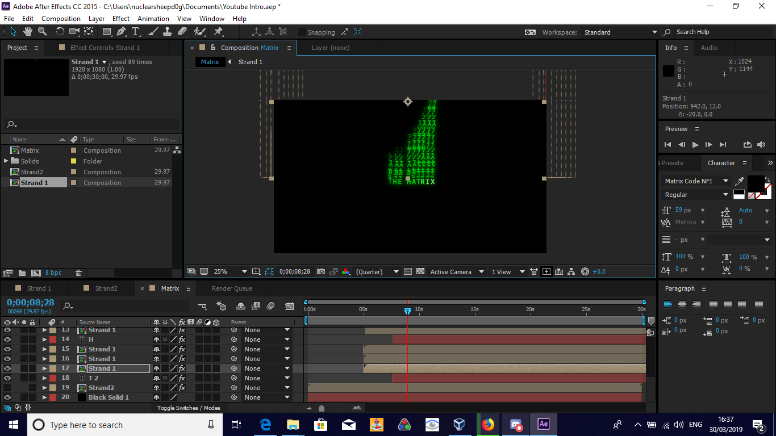
Task: Select the Pen tool in toolbar
Action: pos(120,32)
